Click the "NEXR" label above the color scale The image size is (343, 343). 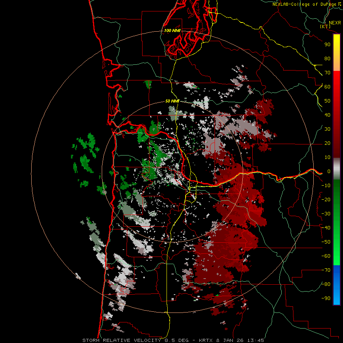click(x=335, y=23)
